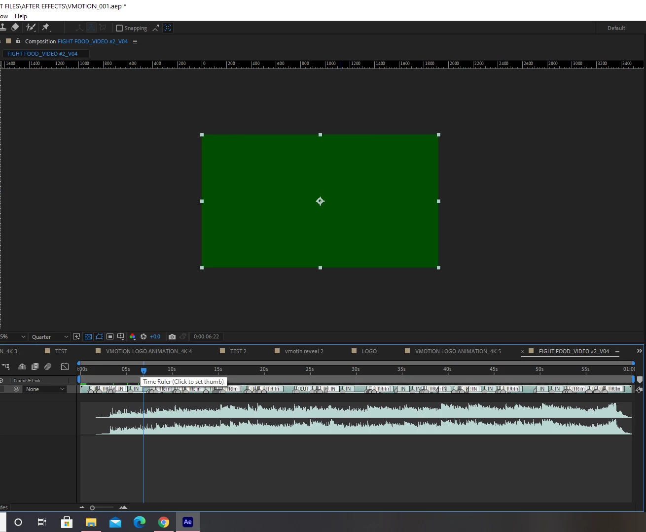646x532 pixels.
Task: Toggle the bounding box snapping icon
Action: click(x=168, y=28)
